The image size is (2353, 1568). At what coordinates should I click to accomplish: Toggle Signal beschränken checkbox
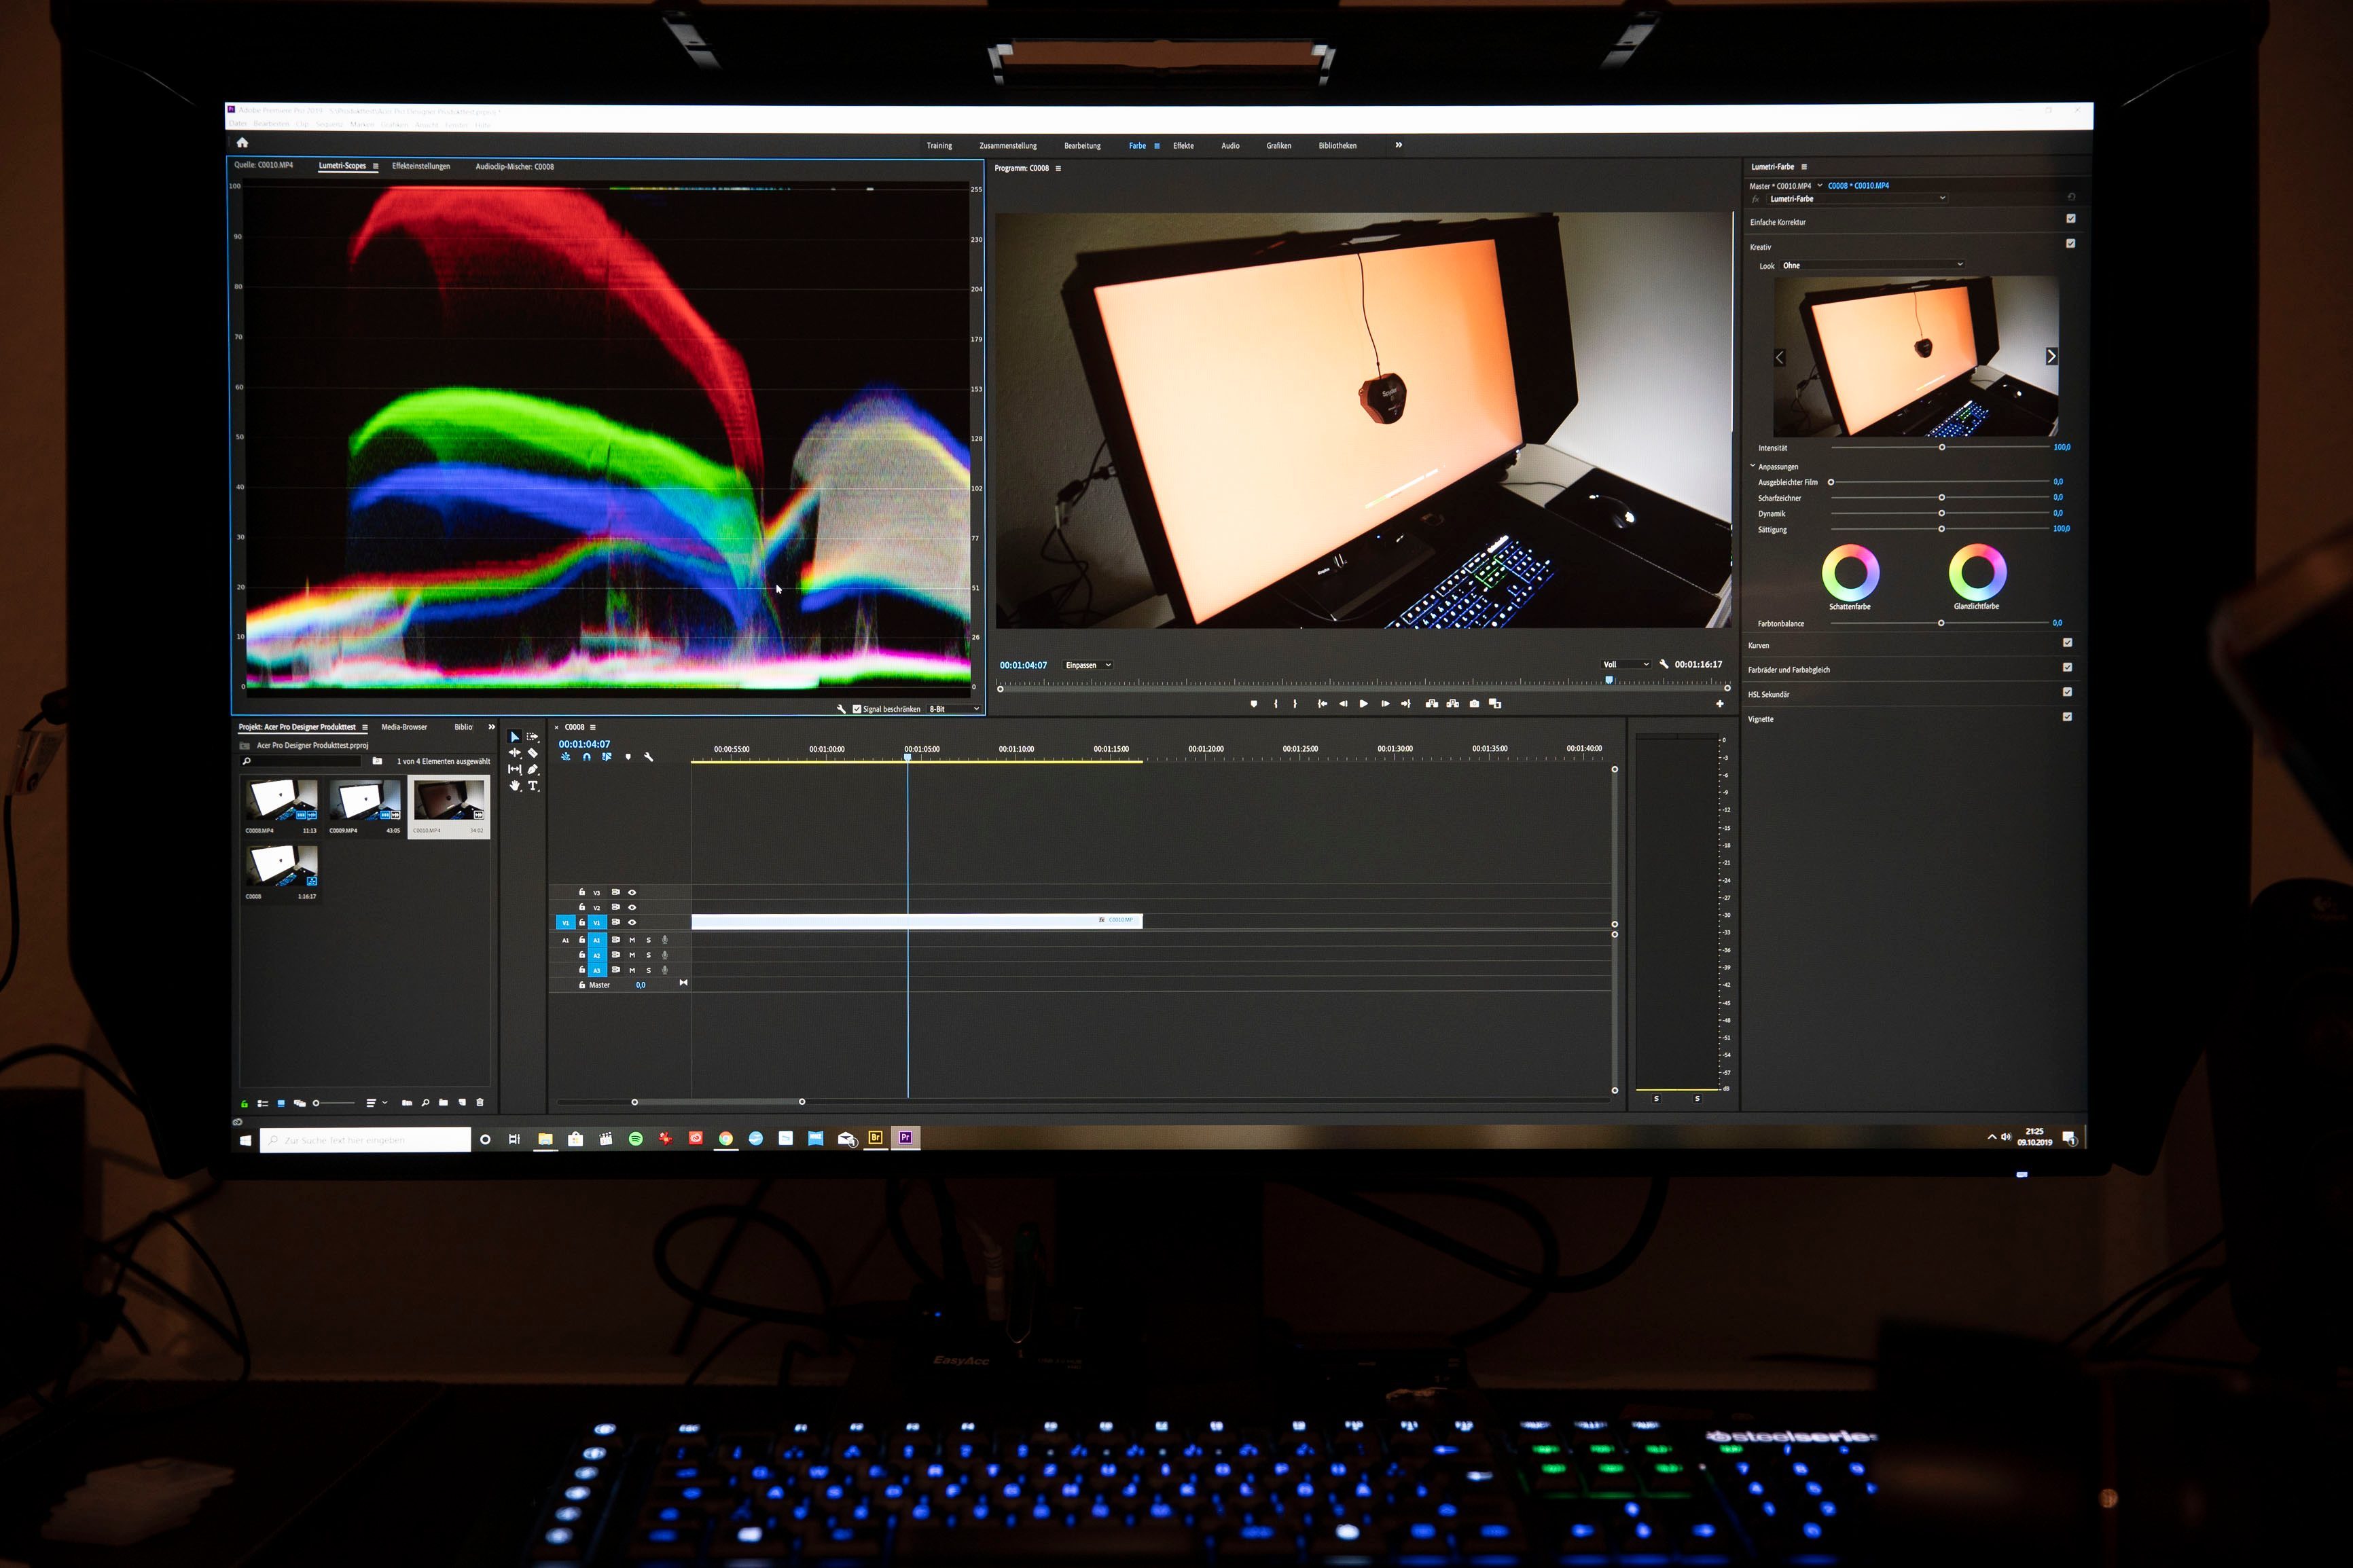coord(856,709)
